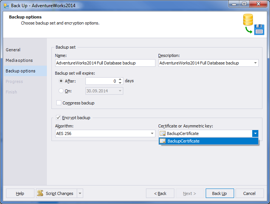Click the Back Up button

pyautogui.click(x=220, y=193)
